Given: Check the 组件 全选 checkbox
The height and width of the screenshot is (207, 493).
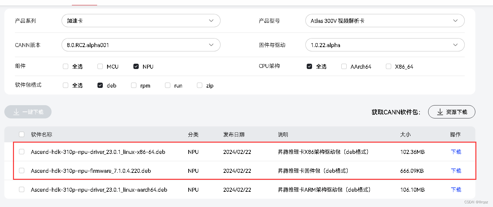Looking at the screenshot, I should click(66, 66).
